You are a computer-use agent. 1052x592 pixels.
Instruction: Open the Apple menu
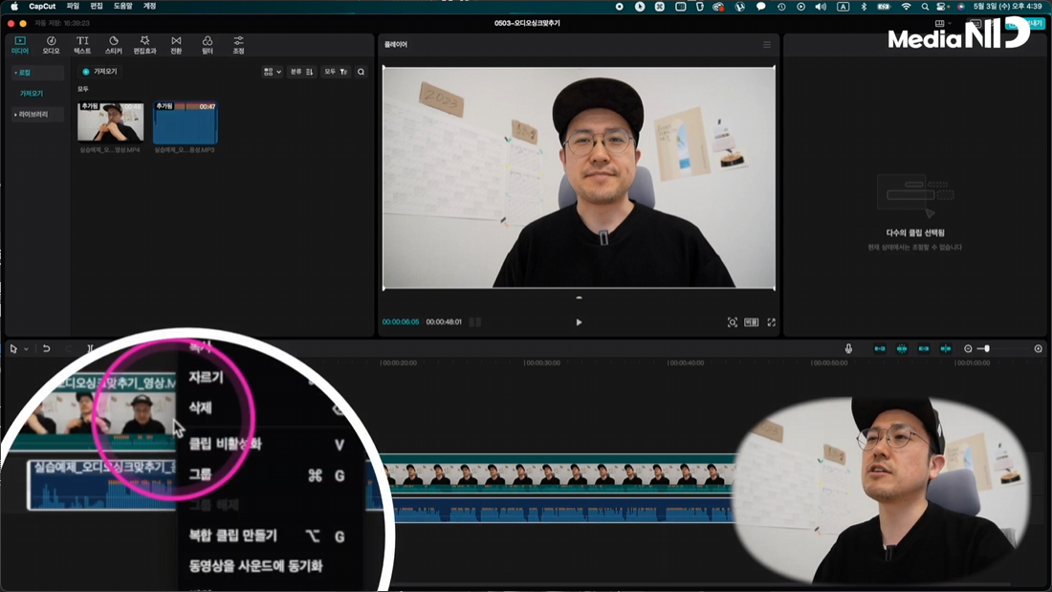point(14,6)
